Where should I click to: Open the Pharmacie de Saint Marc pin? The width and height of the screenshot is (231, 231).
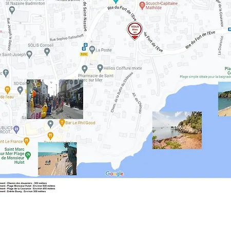[85, 69]
